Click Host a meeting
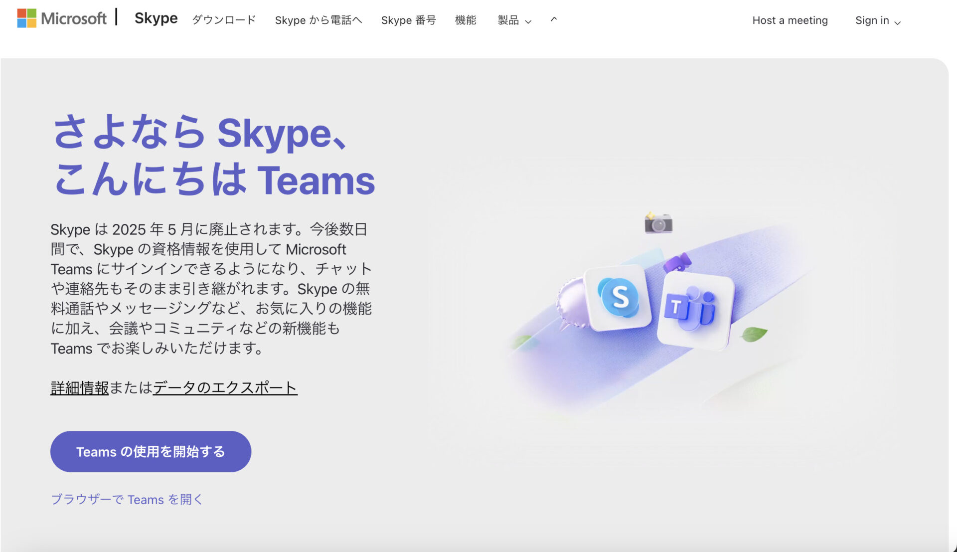Image resolution: width=957 pixels, height=552 pixels. 790,20
